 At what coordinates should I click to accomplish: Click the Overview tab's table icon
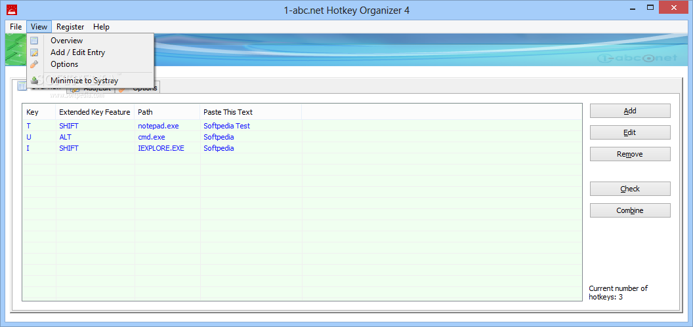(22, 86)
